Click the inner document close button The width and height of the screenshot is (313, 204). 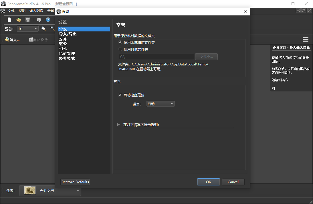(x=309, y=11)
